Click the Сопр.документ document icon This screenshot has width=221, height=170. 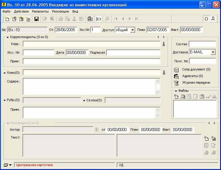[x=176, y=70]
